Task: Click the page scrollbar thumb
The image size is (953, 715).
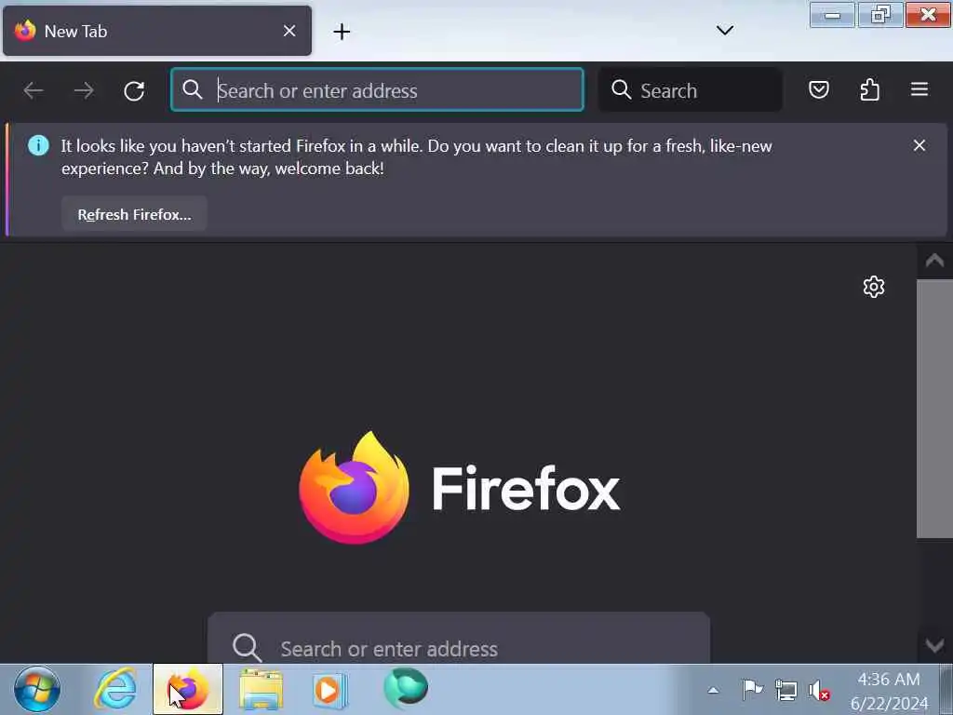Action: tap(934, 409)
